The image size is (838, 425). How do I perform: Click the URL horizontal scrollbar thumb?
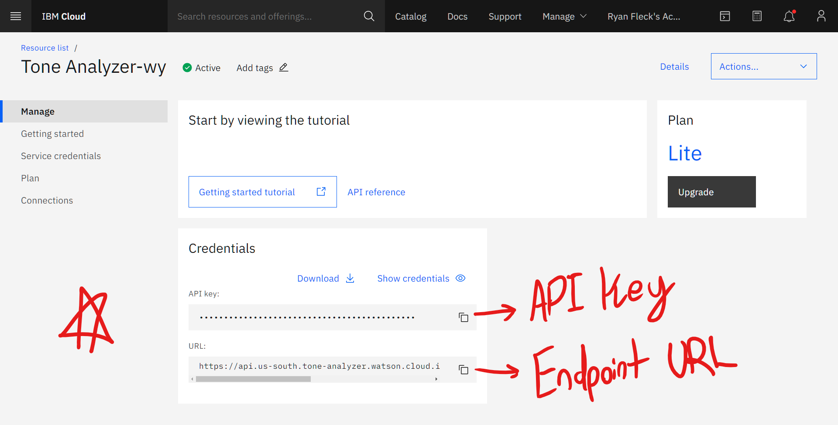tap(253, 379)
